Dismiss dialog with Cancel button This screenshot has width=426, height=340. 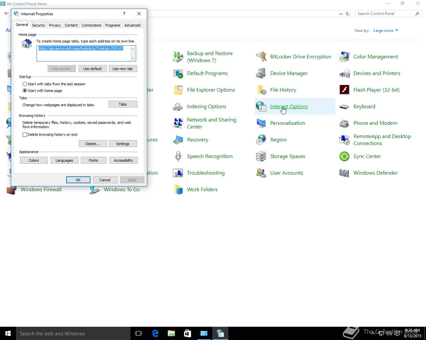105,180
